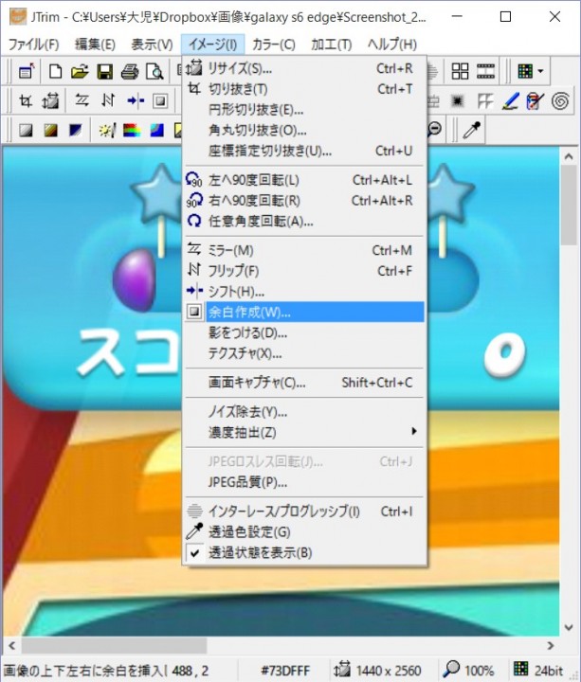This screenshot has width=581, height=682.
Task: Click the four-square grid toolbar icon
Action: [460, 71]
